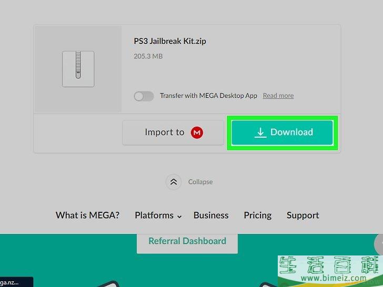
Task: Click the Collapse label text
Action: pos(200,182)
